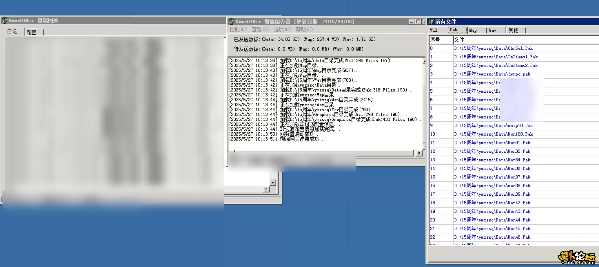599x267 pixels.
Task: Click the 所有文件 window title icon
Action: (x=431, y=22)
